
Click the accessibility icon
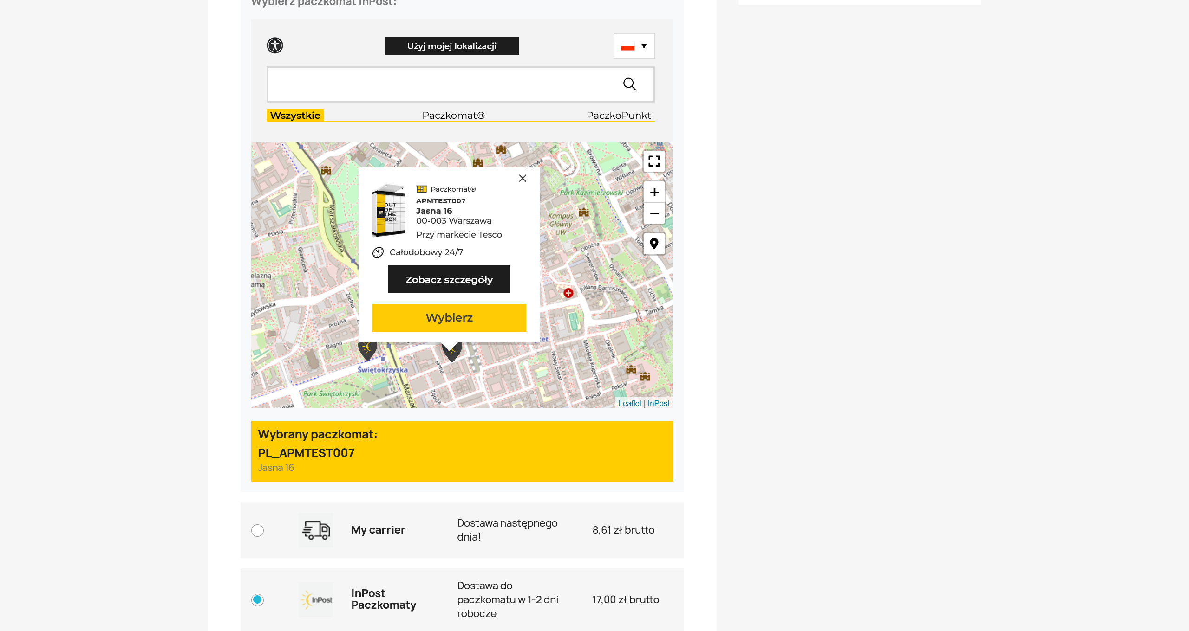point(275,45)
